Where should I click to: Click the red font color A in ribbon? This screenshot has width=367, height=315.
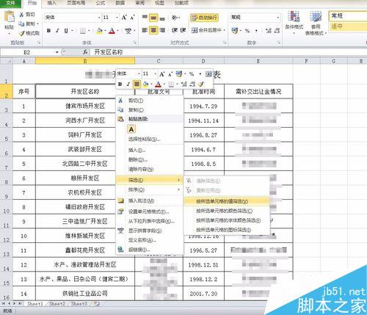point(112,31)
